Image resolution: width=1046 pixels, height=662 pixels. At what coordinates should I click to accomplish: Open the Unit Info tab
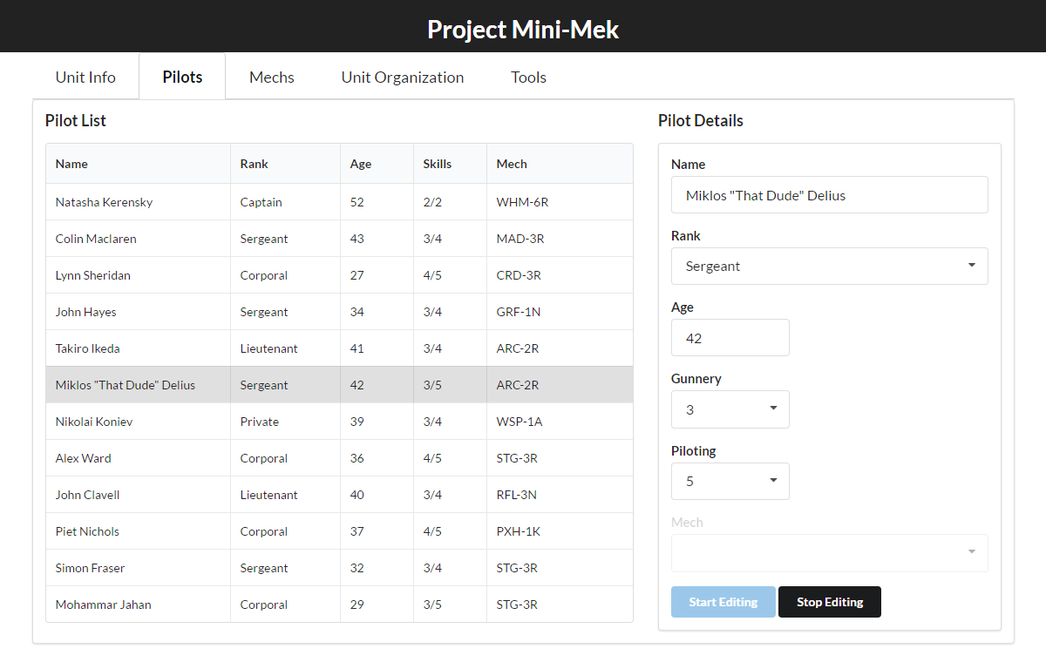click(x=85, y=77)
